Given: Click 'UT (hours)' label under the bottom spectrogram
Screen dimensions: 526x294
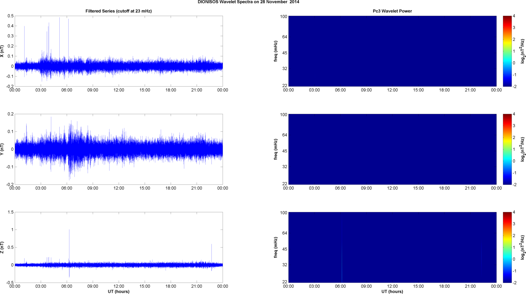Looking at the screenshot, I should coord(392,292).
